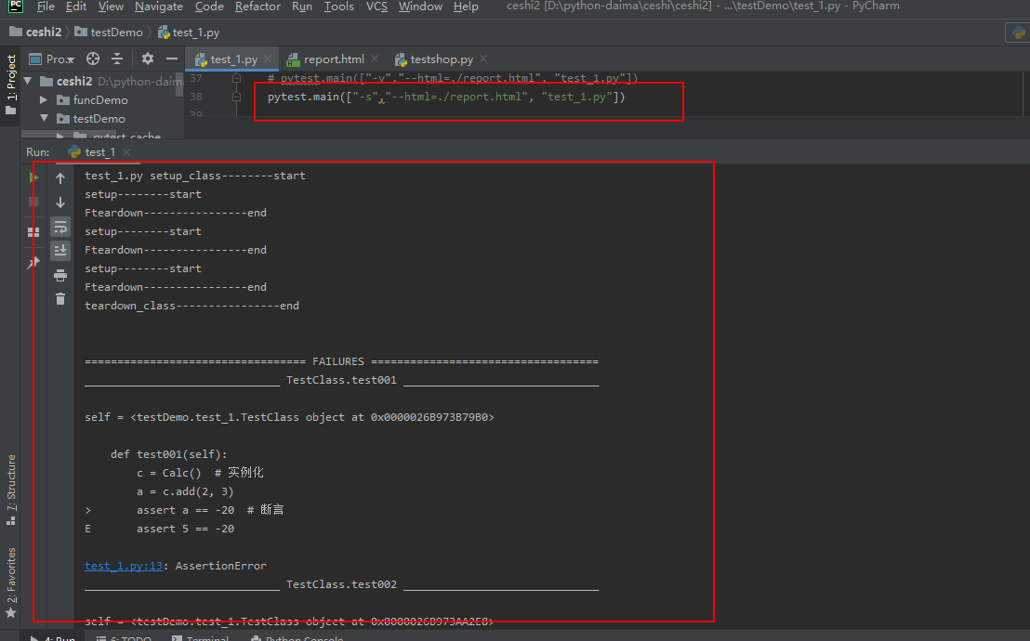
Task: Open Project panel settings gear
Action: tap(147, 59)
